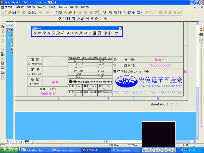204x153 pixels.
Task: Expand the task pane with upper chevron
Action: 201,45
